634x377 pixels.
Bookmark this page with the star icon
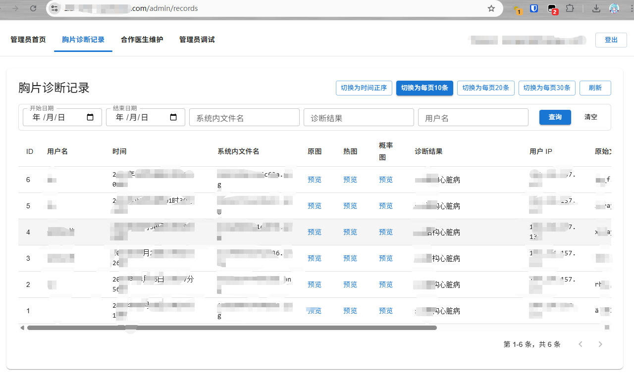(491, 8)
